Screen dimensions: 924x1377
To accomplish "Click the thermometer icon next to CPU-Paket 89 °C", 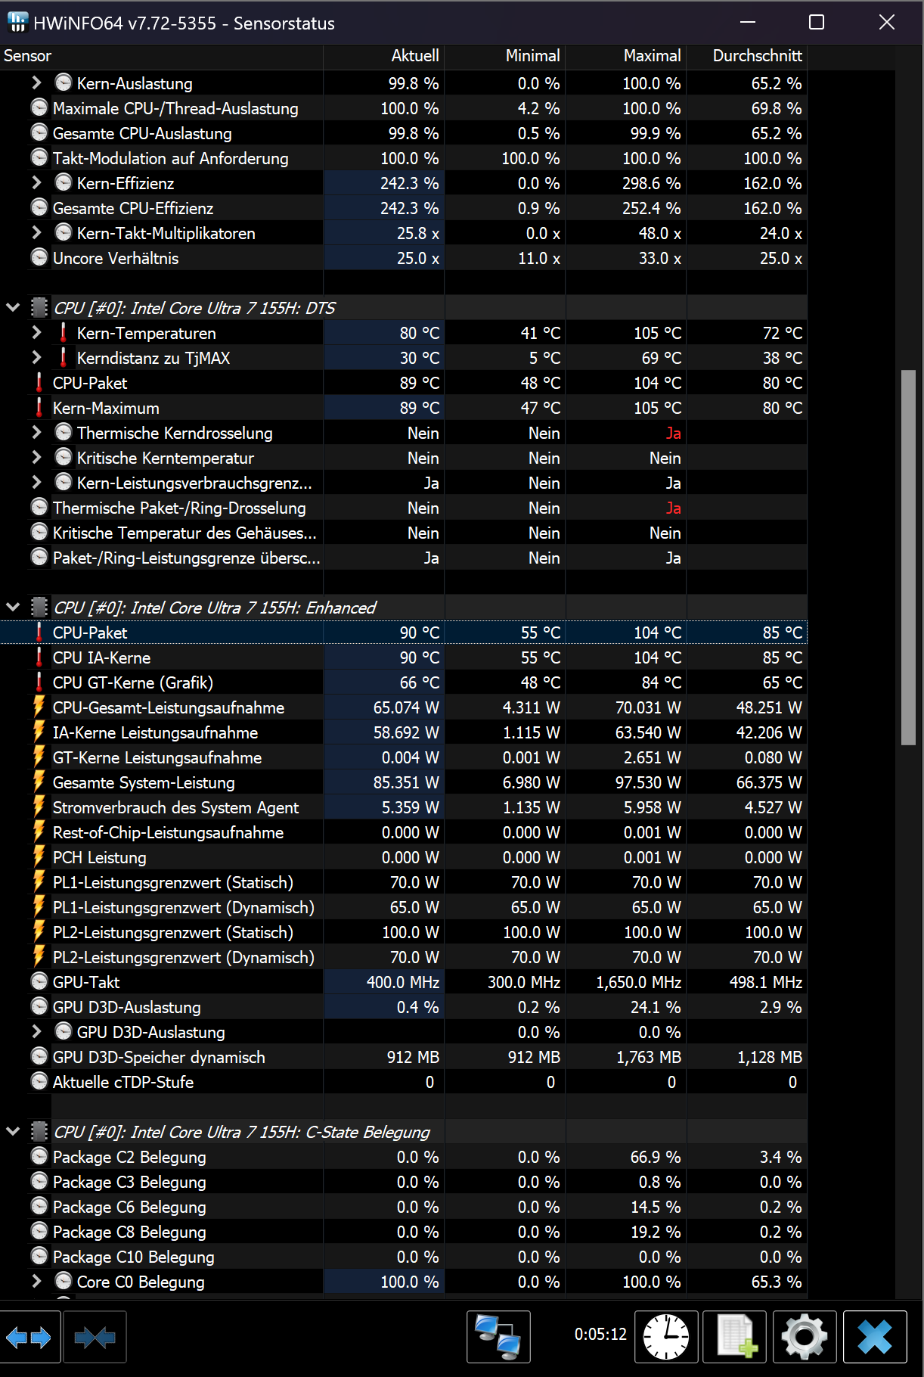I will coord(39,383).
